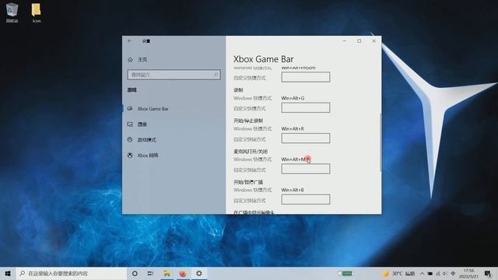Open File Explorer from the taskbar
The height and width of the screenshot is (280, 498).
coord(167,273)
